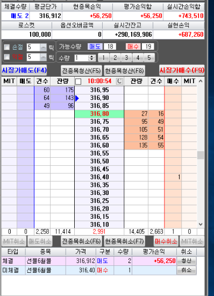This screenshot has height=296, width=214.
Task: Click the order book scrollbar thumb
Action: tap(201, 155)
